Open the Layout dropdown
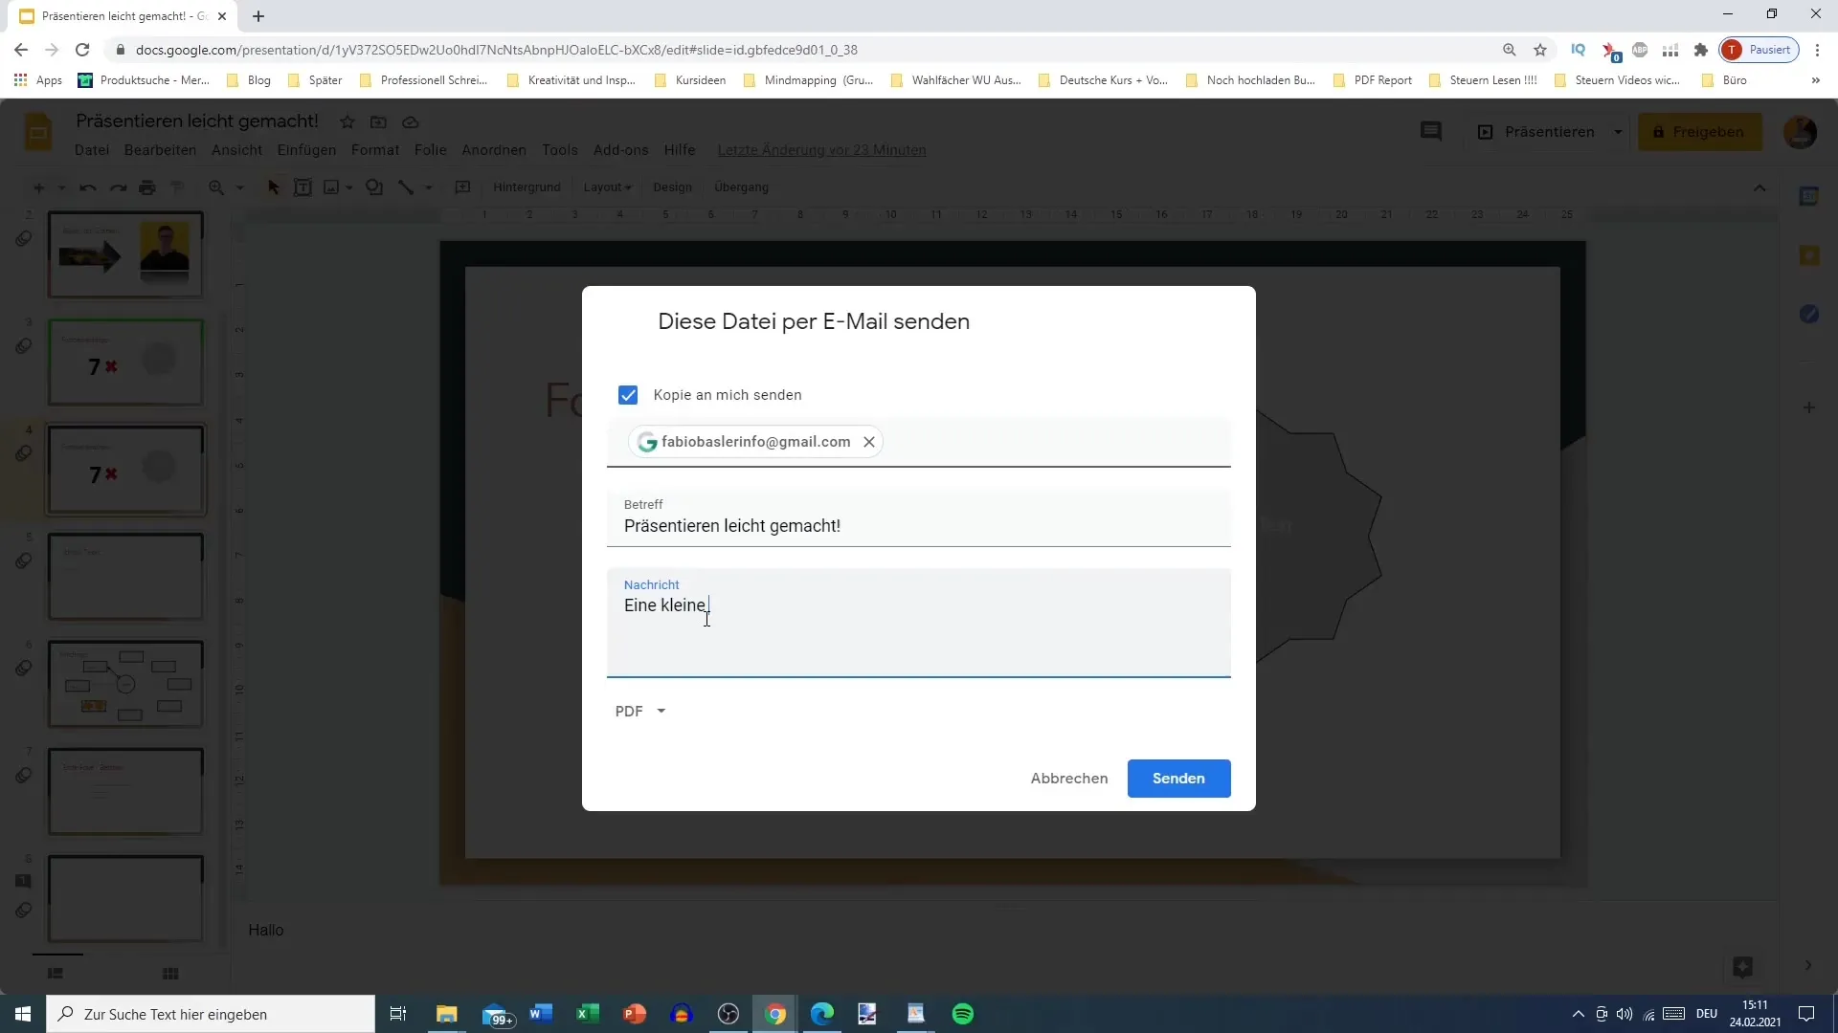 (607, 187)
